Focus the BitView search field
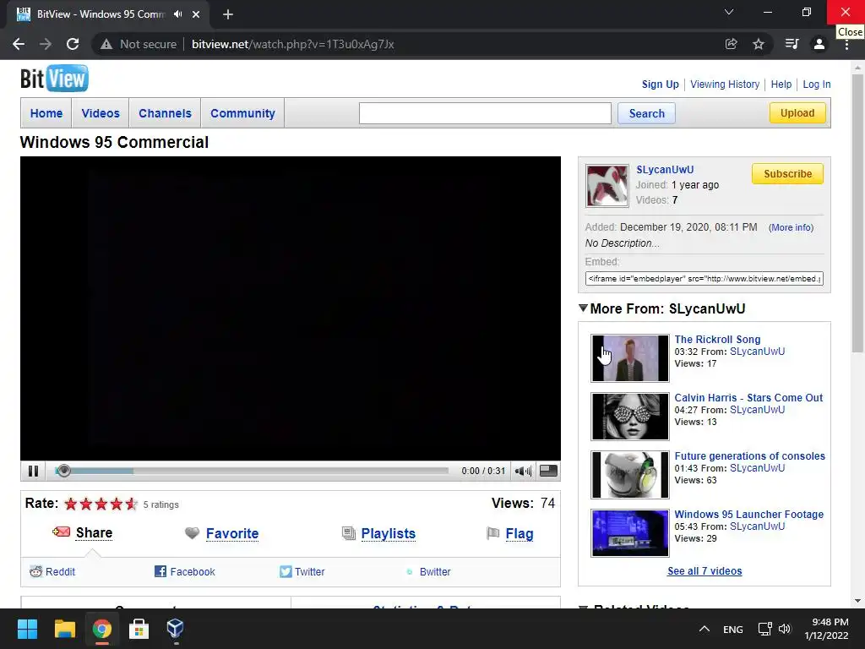The image size is (865, 649). (485, 113)
